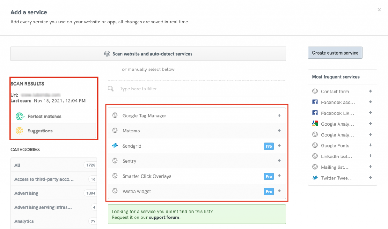Choose the All category
Image resolution: width=388 pixels, height=229 pixels.
pyautogui.click(x=17, y=165)
